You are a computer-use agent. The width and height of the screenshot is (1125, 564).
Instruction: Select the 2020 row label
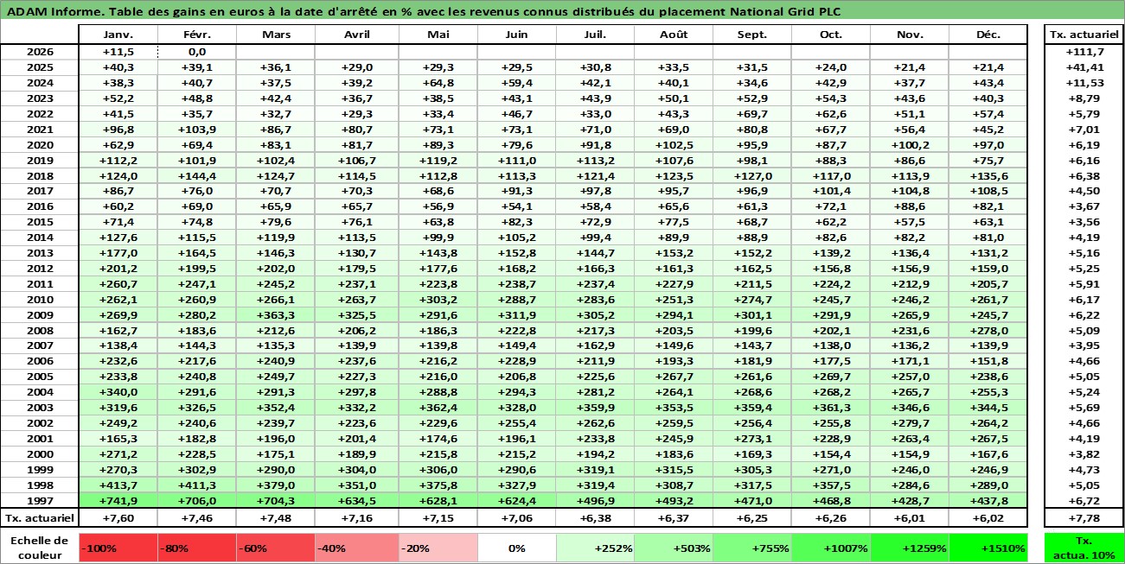pyautogui.click(x=40, y=145)
